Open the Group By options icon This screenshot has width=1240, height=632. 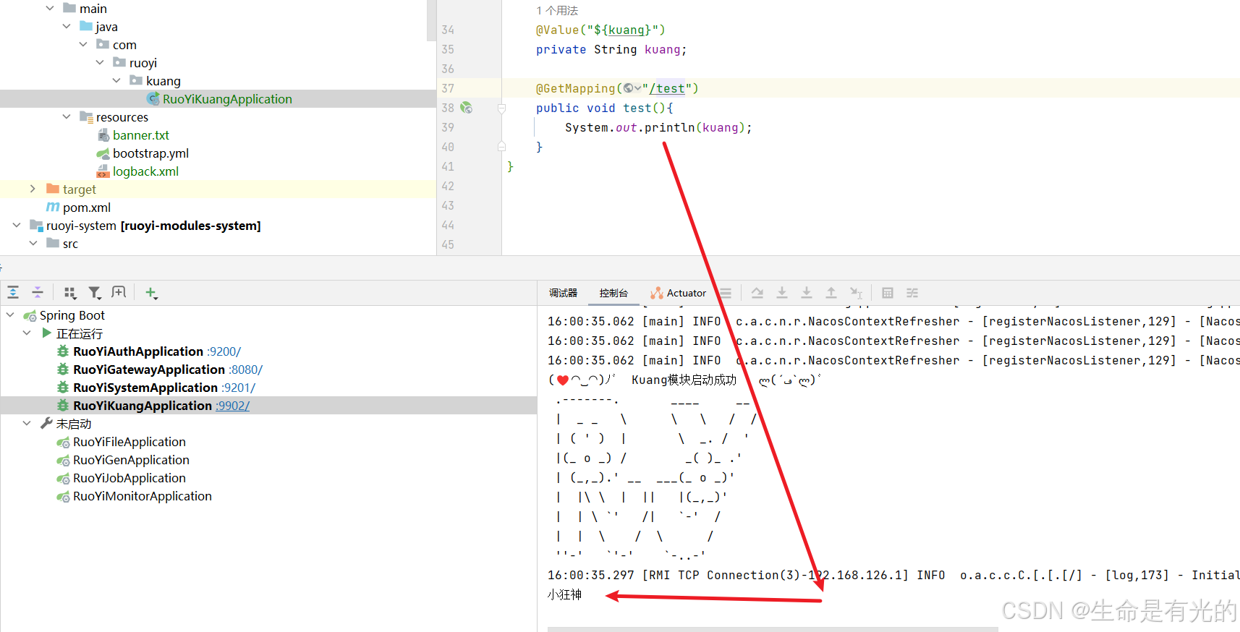click(69, 292)
